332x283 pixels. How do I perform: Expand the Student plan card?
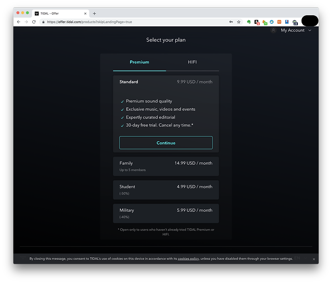click(x=166, y=190)
